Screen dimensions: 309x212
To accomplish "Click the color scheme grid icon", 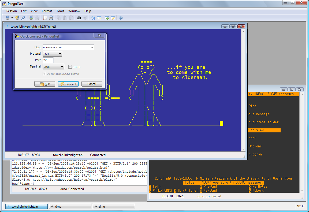I will point(99,18).
